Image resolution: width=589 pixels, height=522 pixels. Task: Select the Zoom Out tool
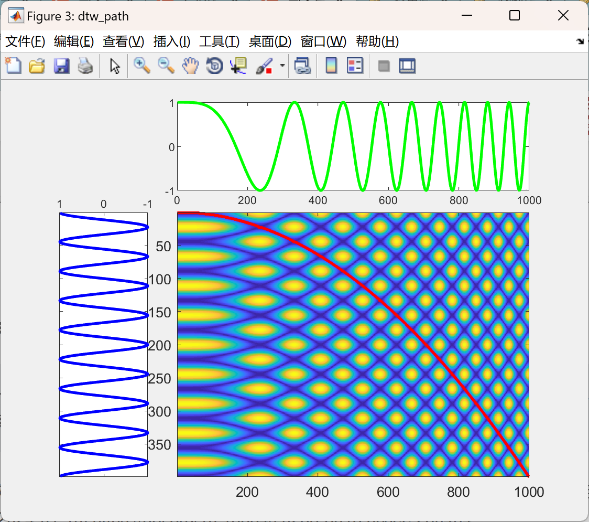pos(166,66)
